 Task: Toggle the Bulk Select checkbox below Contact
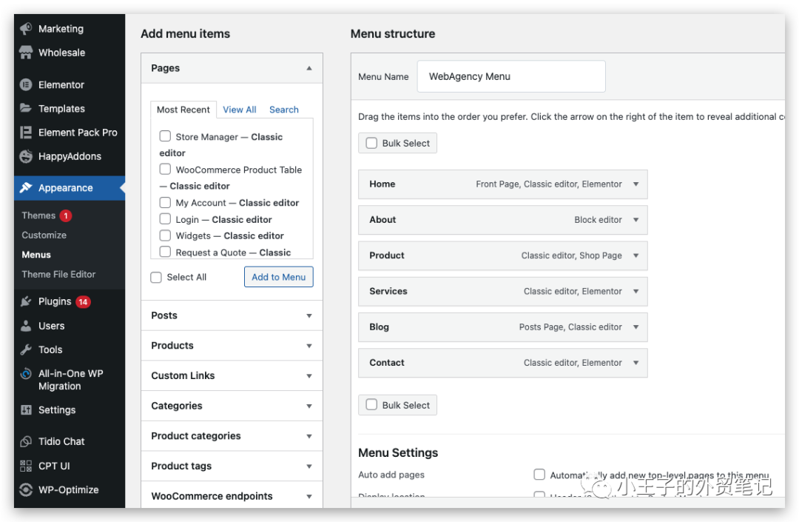(372, 405)
